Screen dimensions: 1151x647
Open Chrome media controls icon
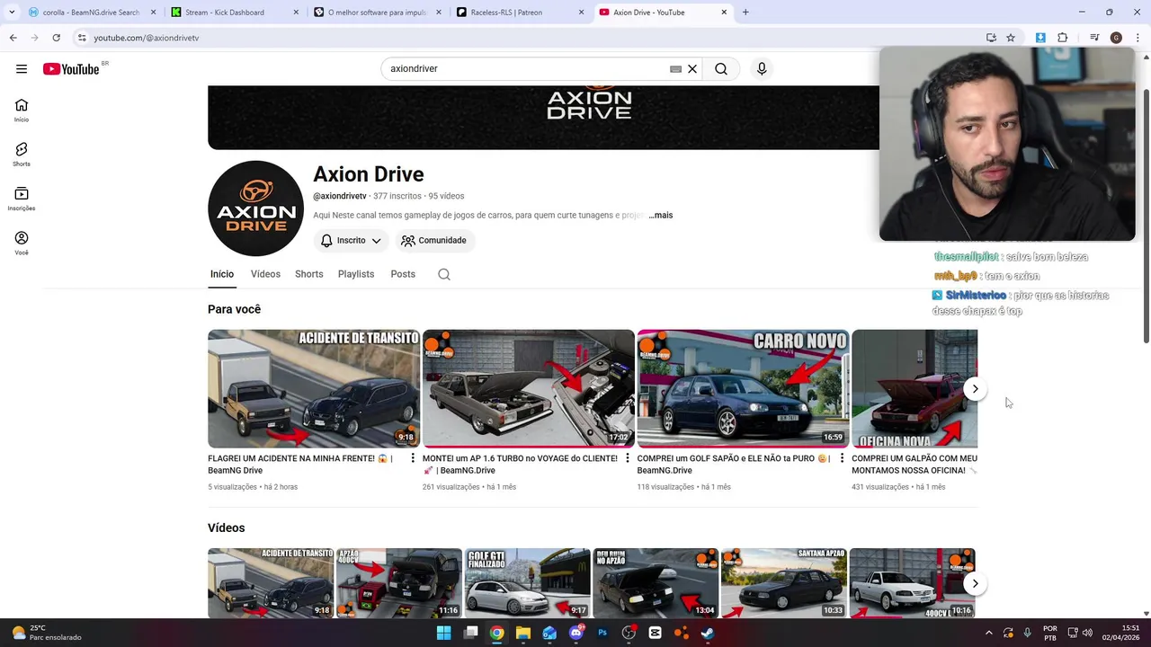click(1094, 38)
